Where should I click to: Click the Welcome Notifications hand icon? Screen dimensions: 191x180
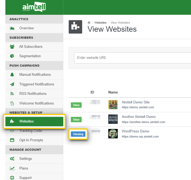click(x=12, y=103)
